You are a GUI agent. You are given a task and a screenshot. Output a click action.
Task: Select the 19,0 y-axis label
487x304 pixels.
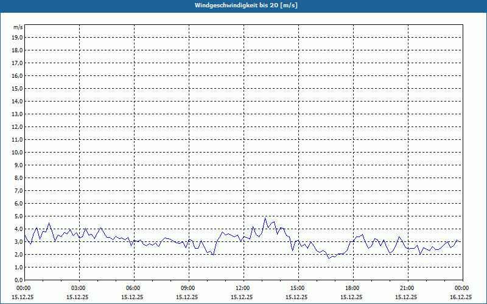coord(18,37)
